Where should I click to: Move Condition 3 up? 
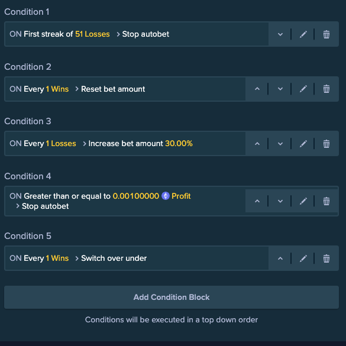click(257, 144)
